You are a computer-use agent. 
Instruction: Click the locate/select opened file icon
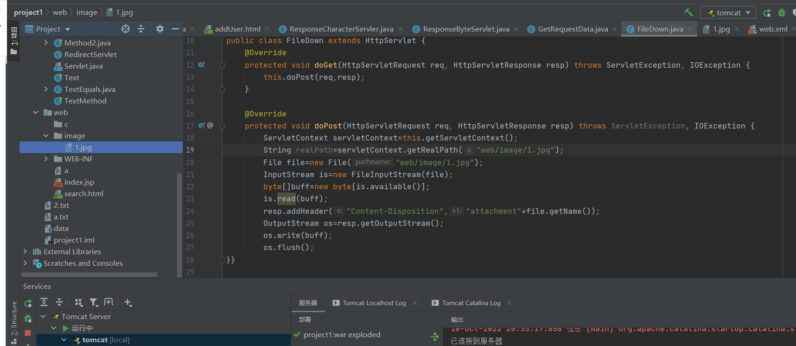coord(126,29)
